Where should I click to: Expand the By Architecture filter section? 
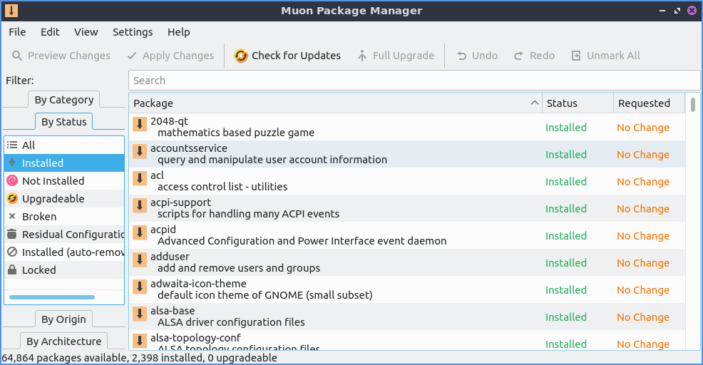point(63,341)
